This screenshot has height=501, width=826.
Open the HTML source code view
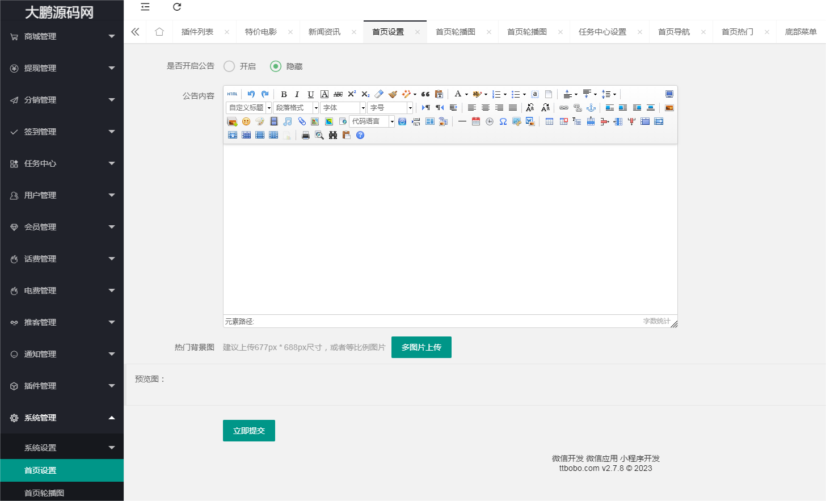click(233, 94)
